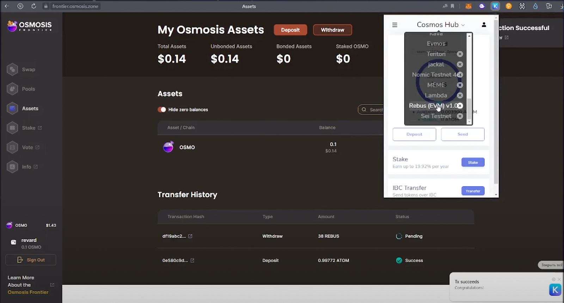
Task: Open the Pools page from sidebar
Action: 21,89
